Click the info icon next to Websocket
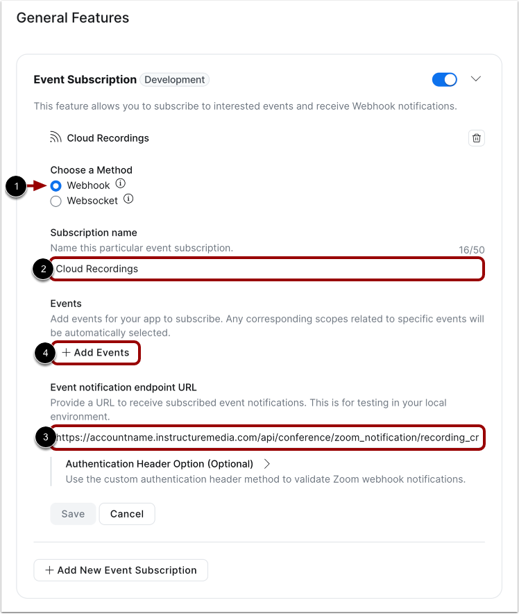This screenshot has width=519, height=614. [128, 199]
